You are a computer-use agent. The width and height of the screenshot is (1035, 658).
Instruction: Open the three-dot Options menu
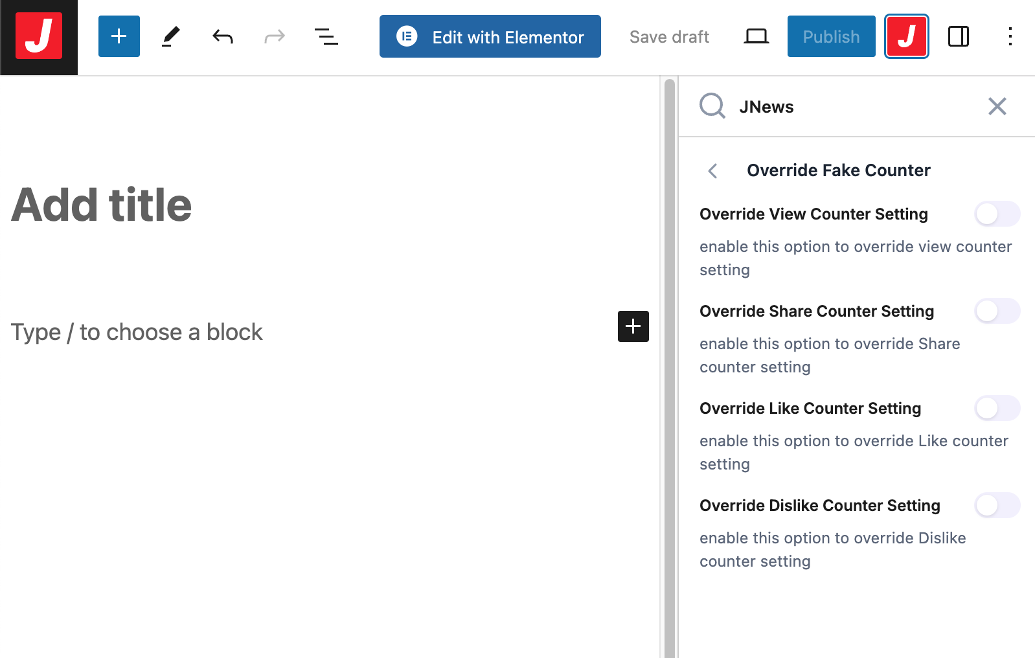click(1010, 36)
